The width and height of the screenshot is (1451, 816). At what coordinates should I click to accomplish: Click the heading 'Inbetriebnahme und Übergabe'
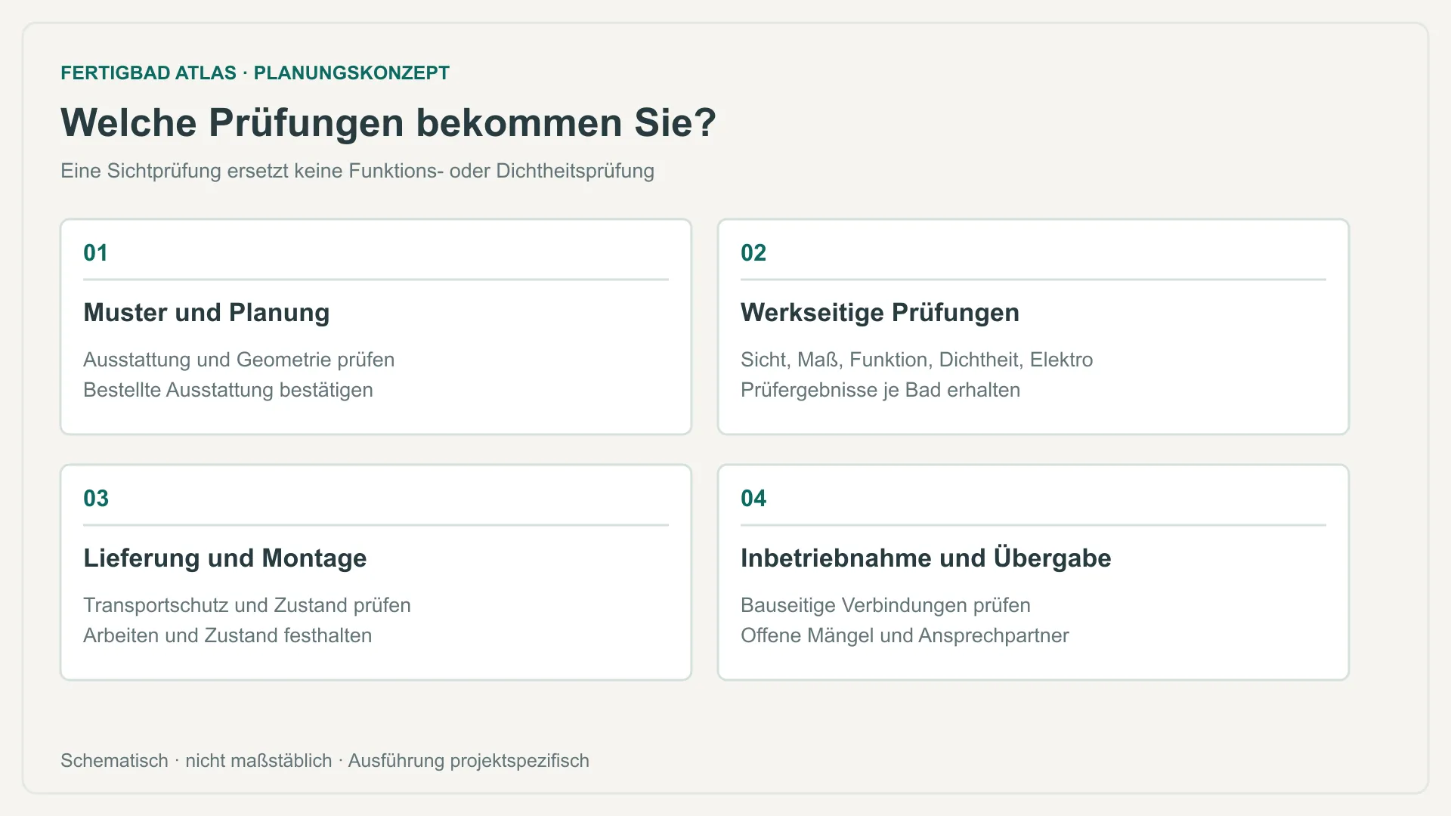(x=926, y=558)
